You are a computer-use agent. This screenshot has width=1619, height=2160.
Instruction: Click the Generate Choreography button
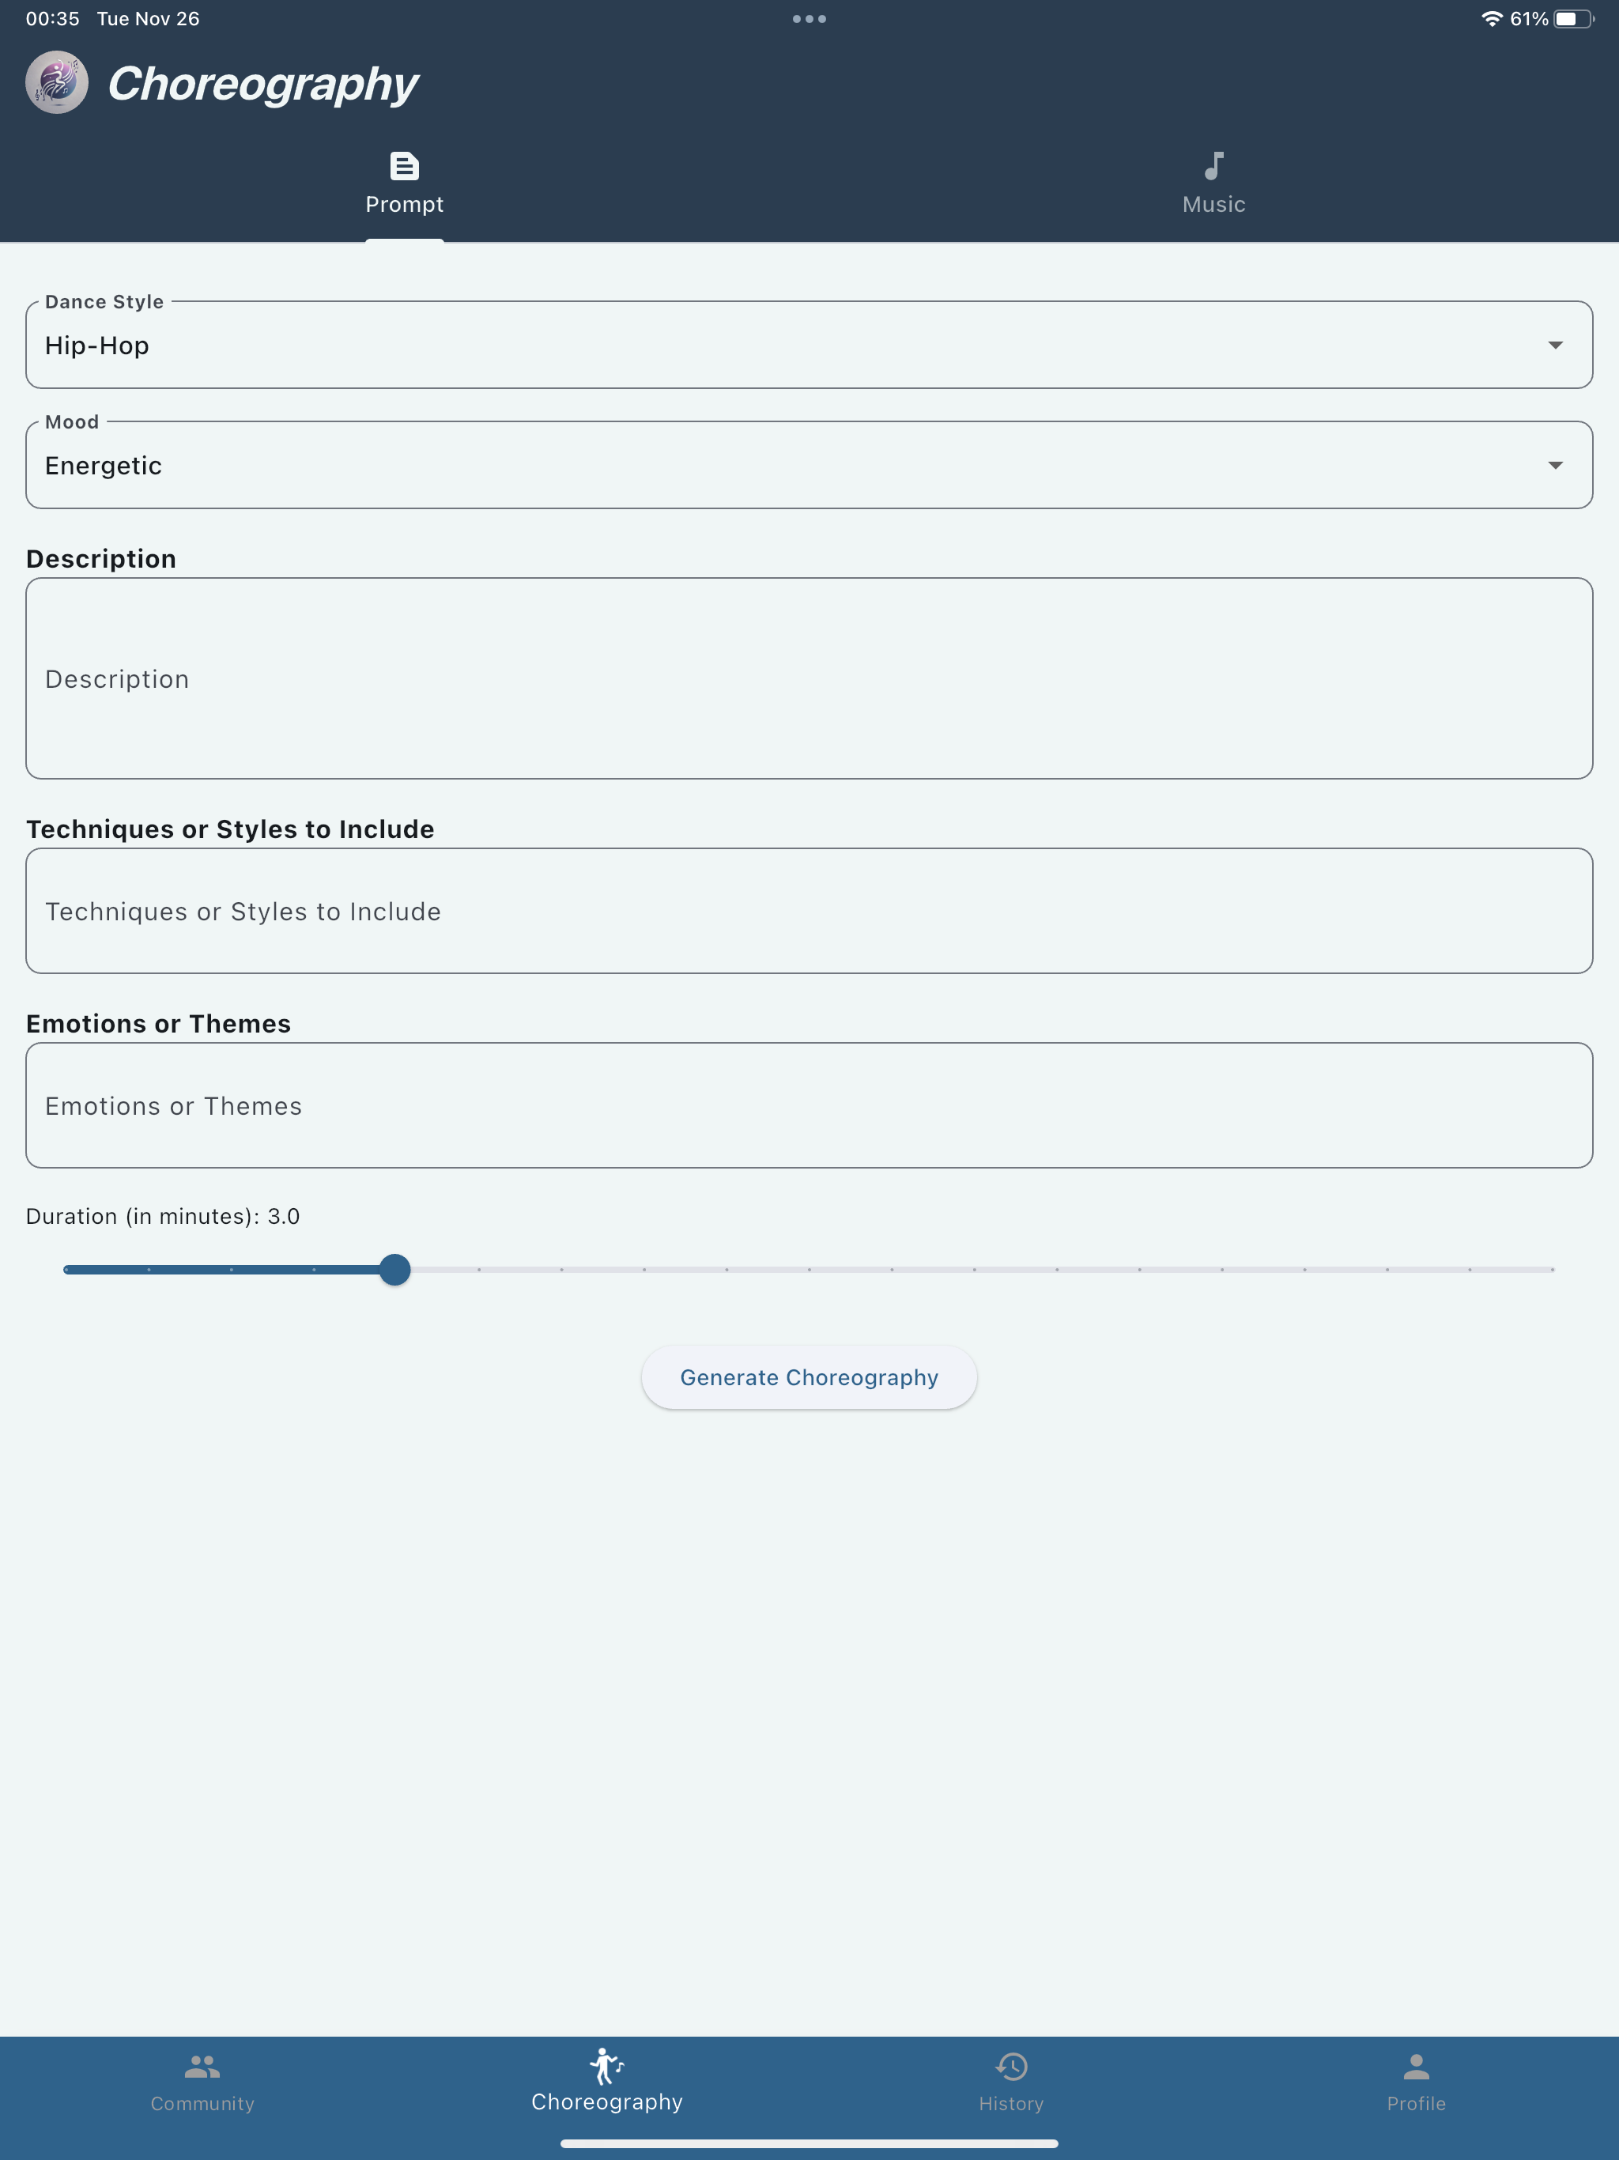(809, 1376)
